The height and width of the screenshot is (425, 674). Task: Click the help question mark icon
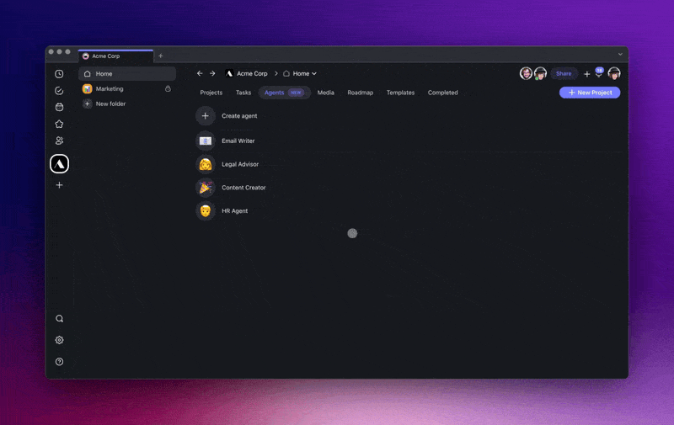(x=59, y=362)
